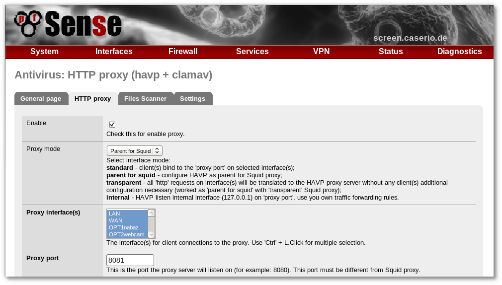This screenshot has height=285, width=502.
Task: Click the 'Check this for enable proxy.' text
Action: click(145, 134)
